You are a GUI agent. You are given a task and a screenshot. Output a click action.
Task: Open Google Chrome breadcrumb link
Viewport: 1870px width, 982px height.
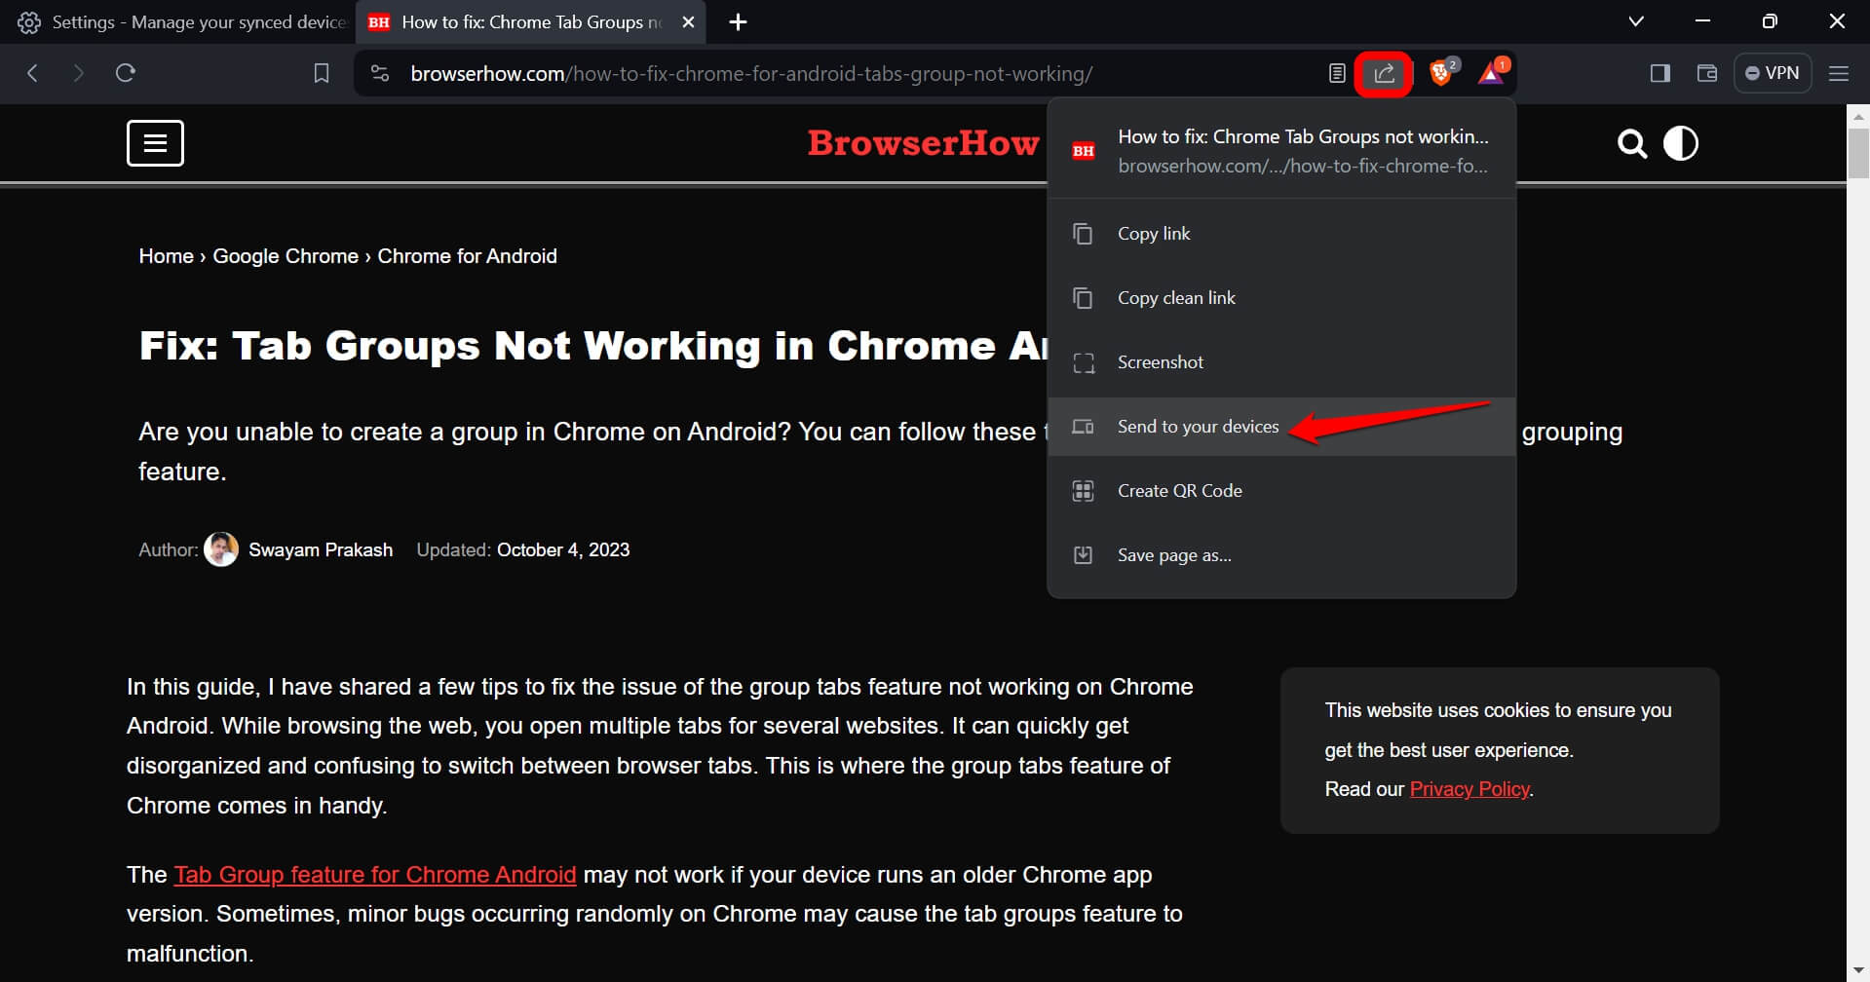coord(286,256)
